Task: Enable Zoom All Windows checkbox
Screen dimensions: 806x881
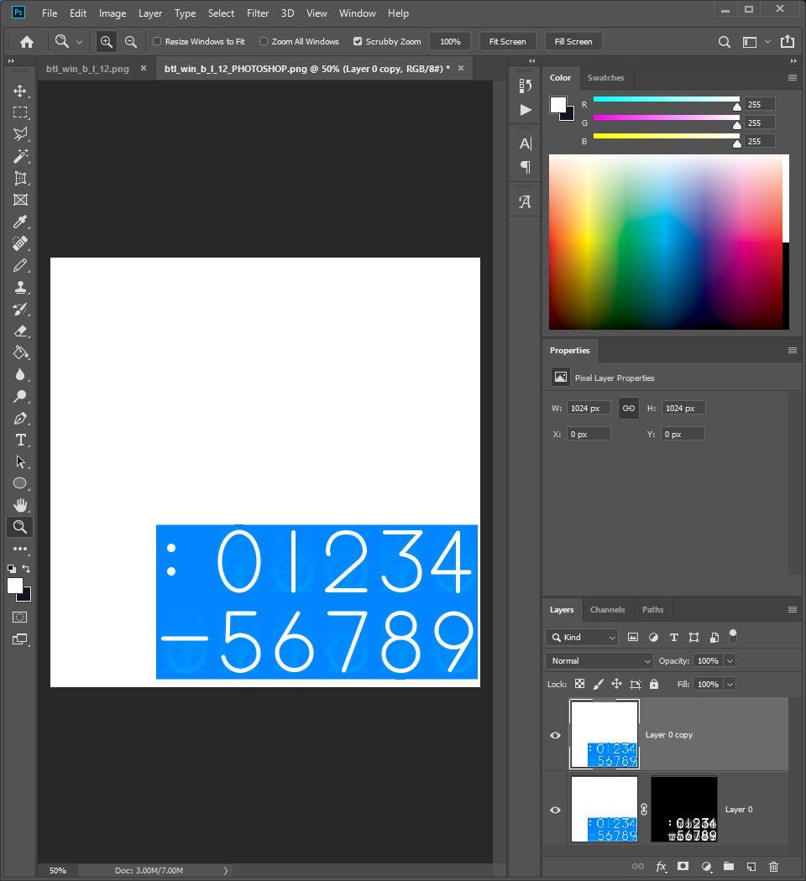Action: [264, 41]
